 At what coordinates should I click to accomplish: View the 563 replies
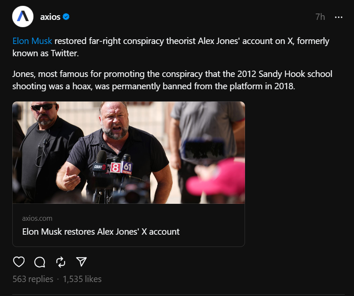pos(33,279)
